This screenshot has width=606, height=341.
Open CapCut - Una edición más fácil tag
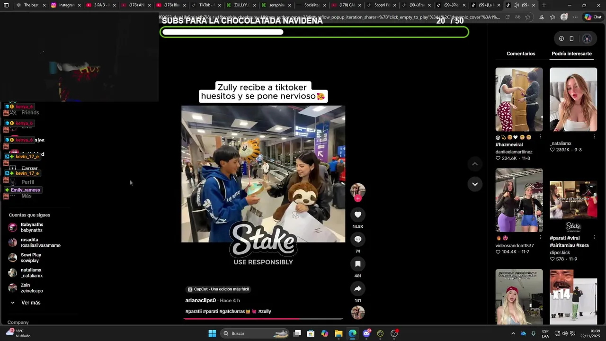(218, 289)
